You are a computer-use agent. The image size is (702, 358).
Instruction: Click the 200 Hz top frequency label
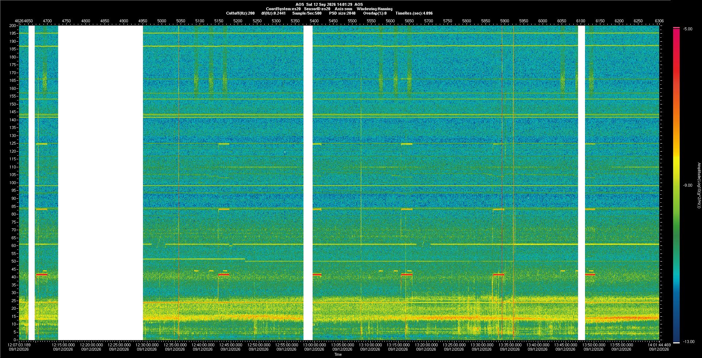(x=13, y=26)
